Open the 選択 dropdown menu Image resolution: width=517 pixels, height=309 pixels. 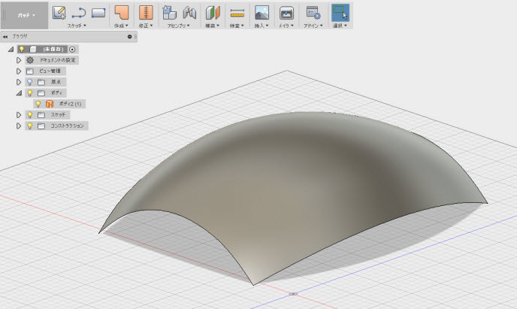340,26
